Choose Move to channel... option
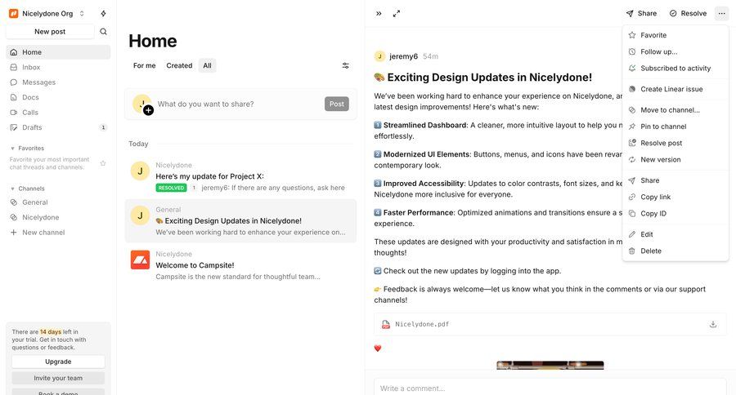Viewport: 736px width, 395px height. point(675,110)
